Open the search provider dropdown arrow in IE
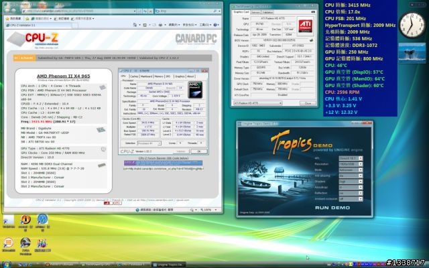 click(219, 11)
